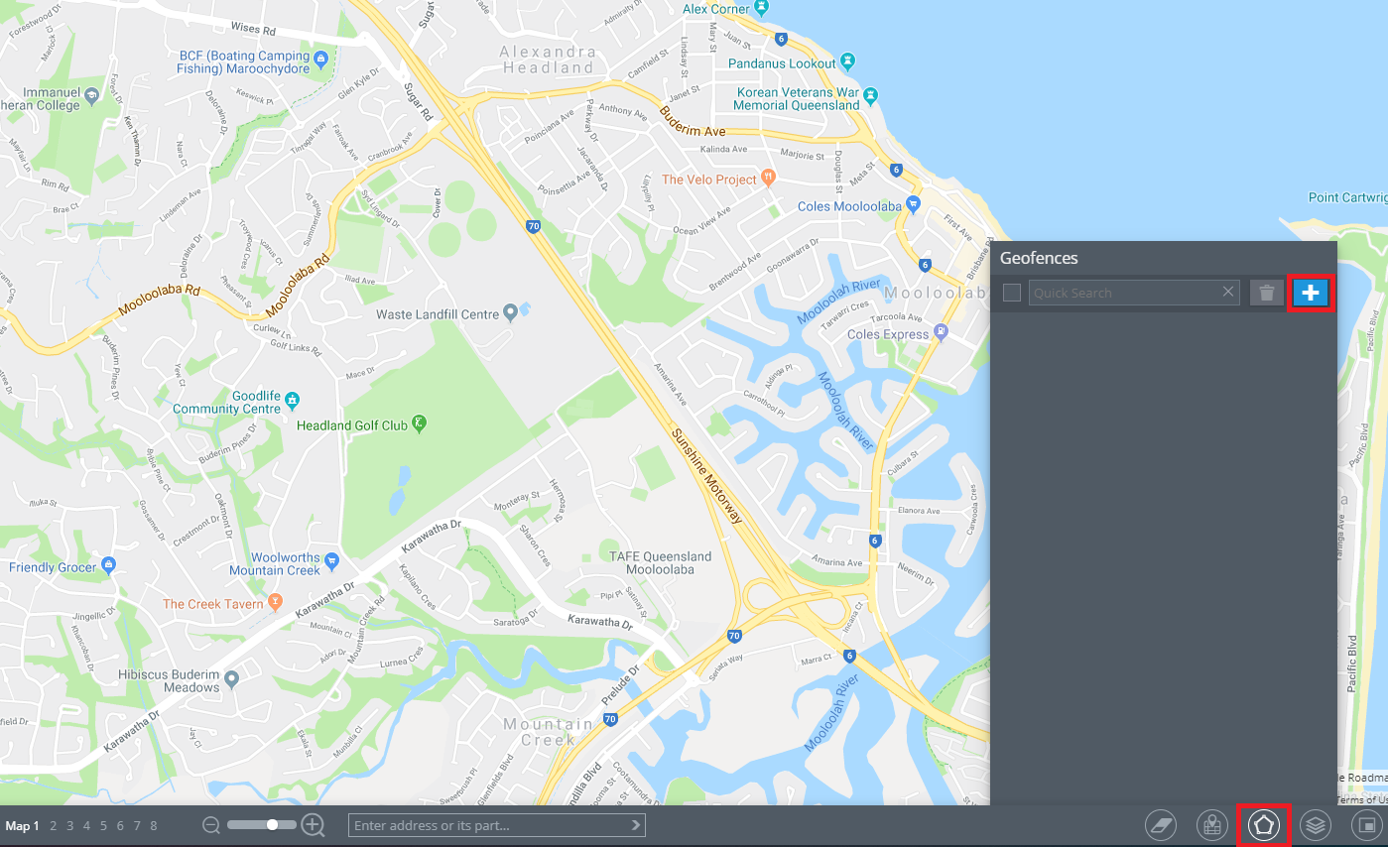Screen dimensions: 1388x847
Task: Switch to map tab 4
Action: (87, 825)
